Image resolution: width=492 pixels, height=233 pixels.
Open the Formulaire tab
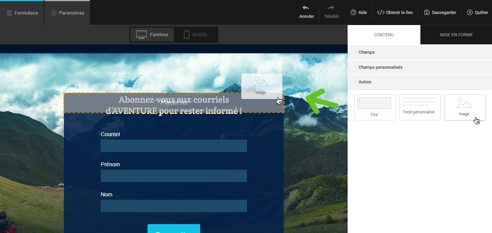click(x=22, y=13)
